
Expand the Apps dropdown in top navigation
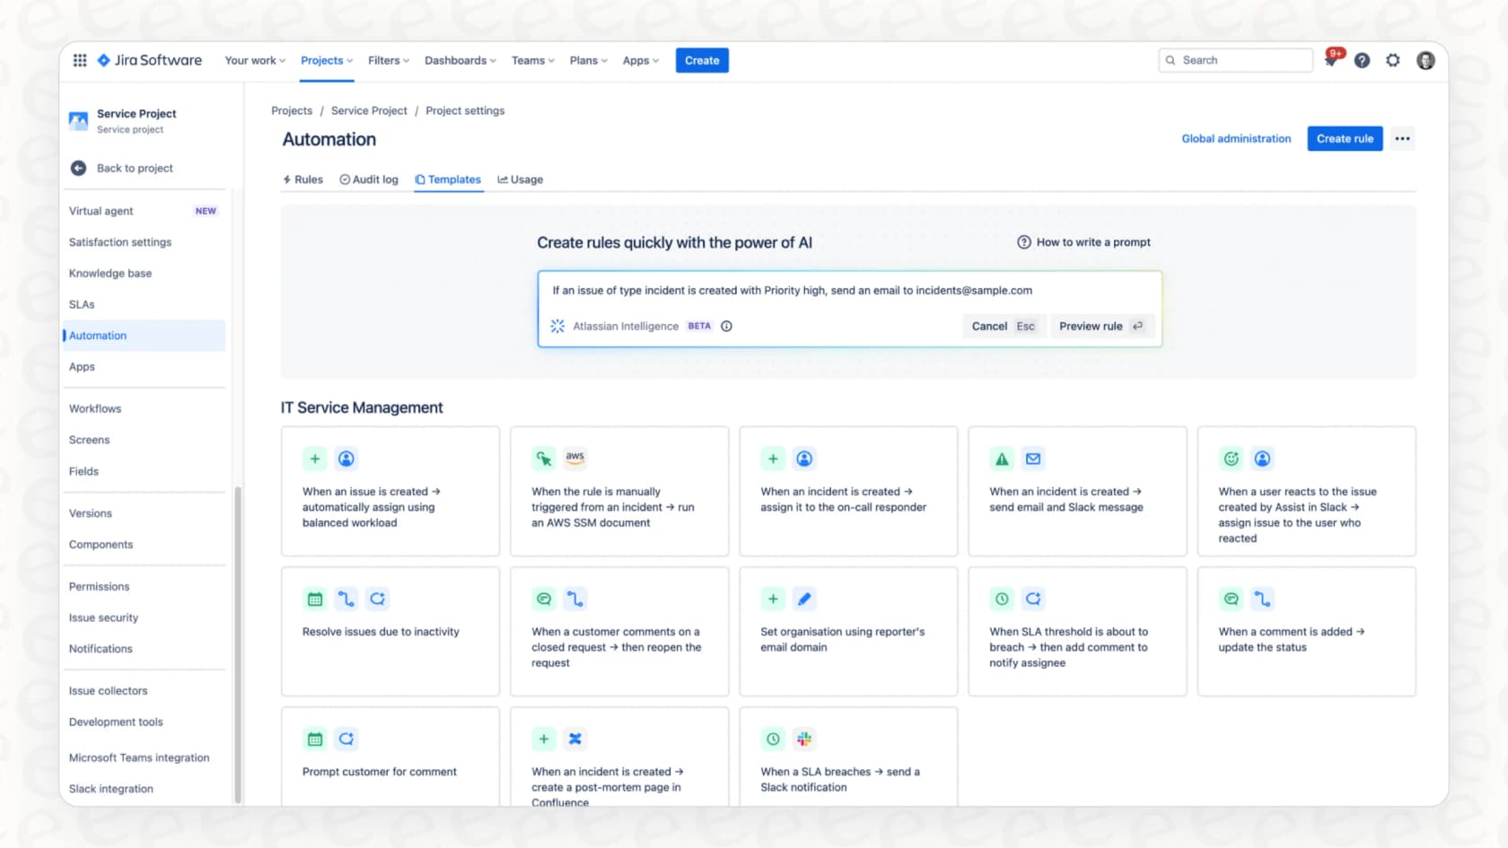click(x=641, y=60)
